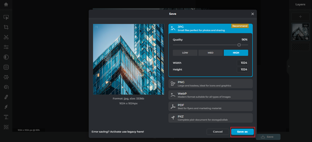This screenshot has width=312, height=142.
Task: Open the Filter dotted-square tool
Action: 6,67
